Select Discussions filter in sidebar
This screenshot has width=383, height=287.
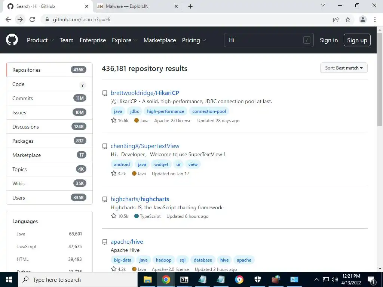pos(49,126)
